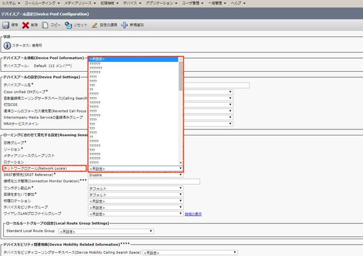Open the アプリケーション menu
Image resolution: width=363 pixels, height=256 pixels.
(x=161, y=3)
